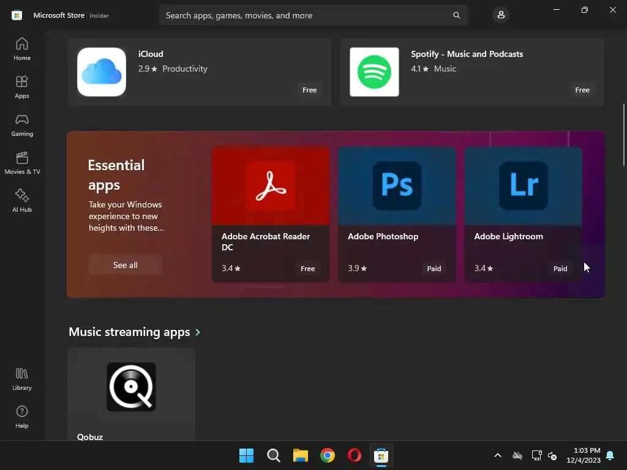
Task: Open the Library in sidebar
Action: coord(22,379)
